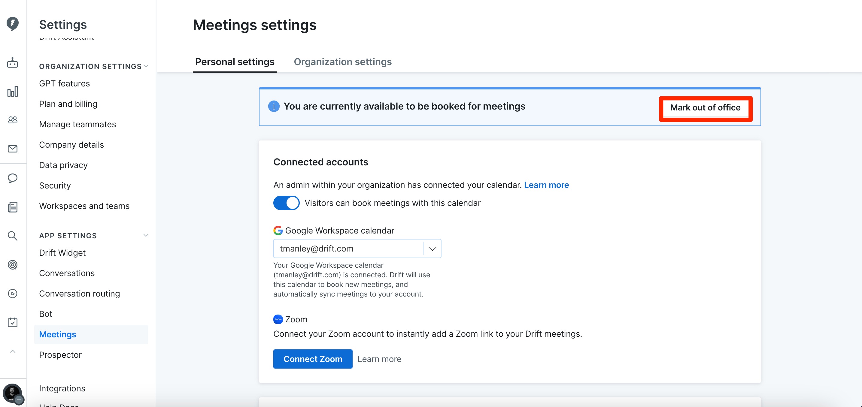Click Mark out of office button
The height and width of the screenshot is (407, 862).
[x=706, y=108]
